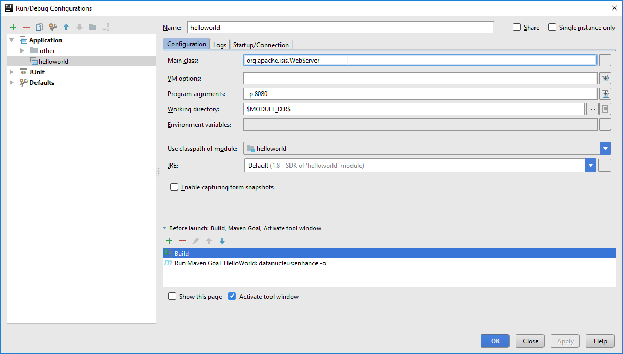623x354 pixels.
Task: Select the Run Maven Goal entry
Action: click(250, 263)
